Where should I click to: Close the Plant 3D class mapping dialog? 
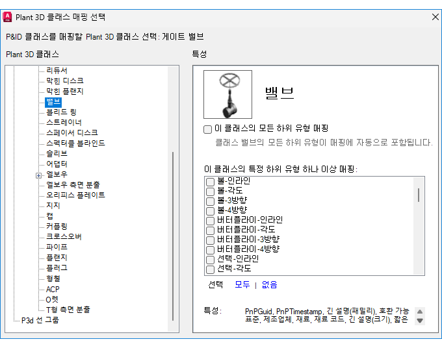tap(435, 17)
